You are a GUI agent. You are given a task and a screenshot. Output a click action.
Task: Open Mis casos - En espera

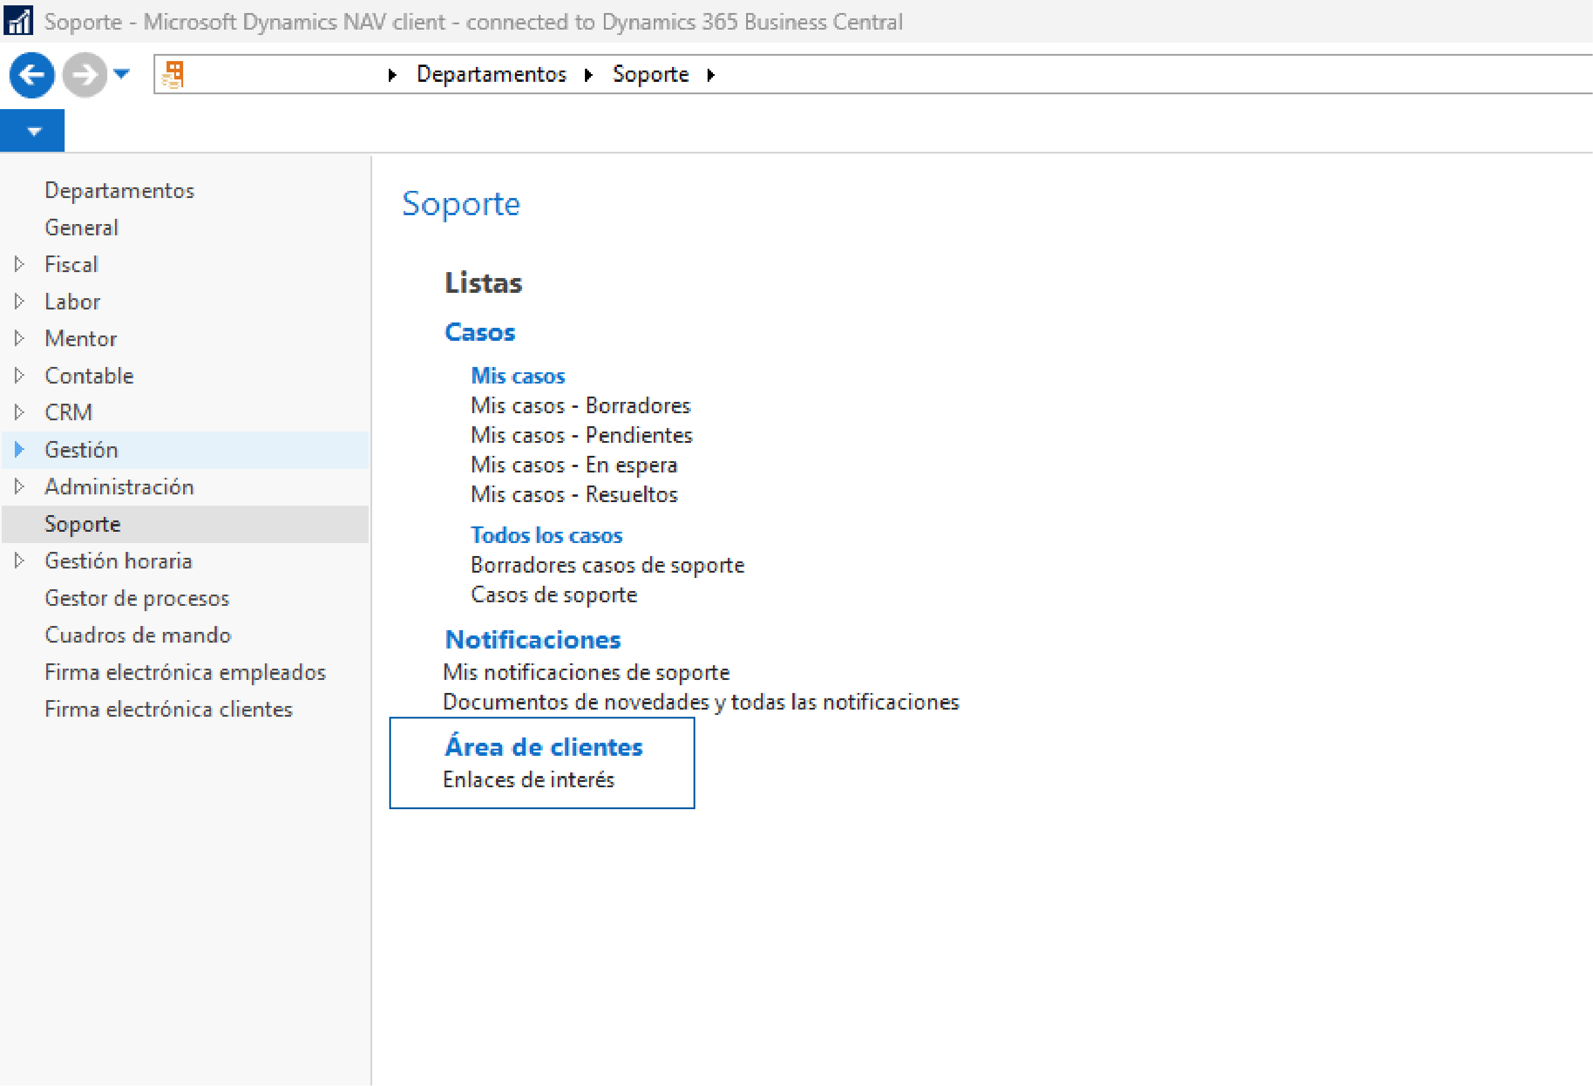pyautogui.click(x=574, y=465)
